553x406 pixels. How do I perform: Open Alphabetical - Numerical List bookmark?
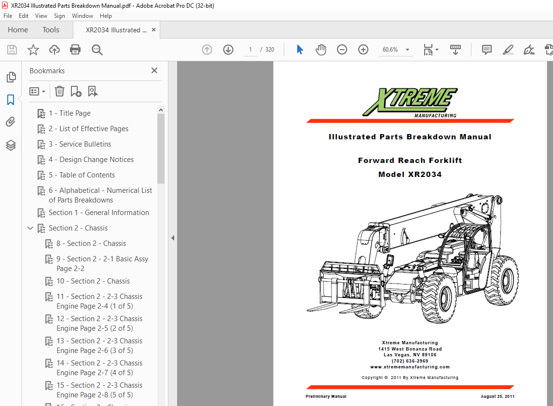click(x=100, y=195)
